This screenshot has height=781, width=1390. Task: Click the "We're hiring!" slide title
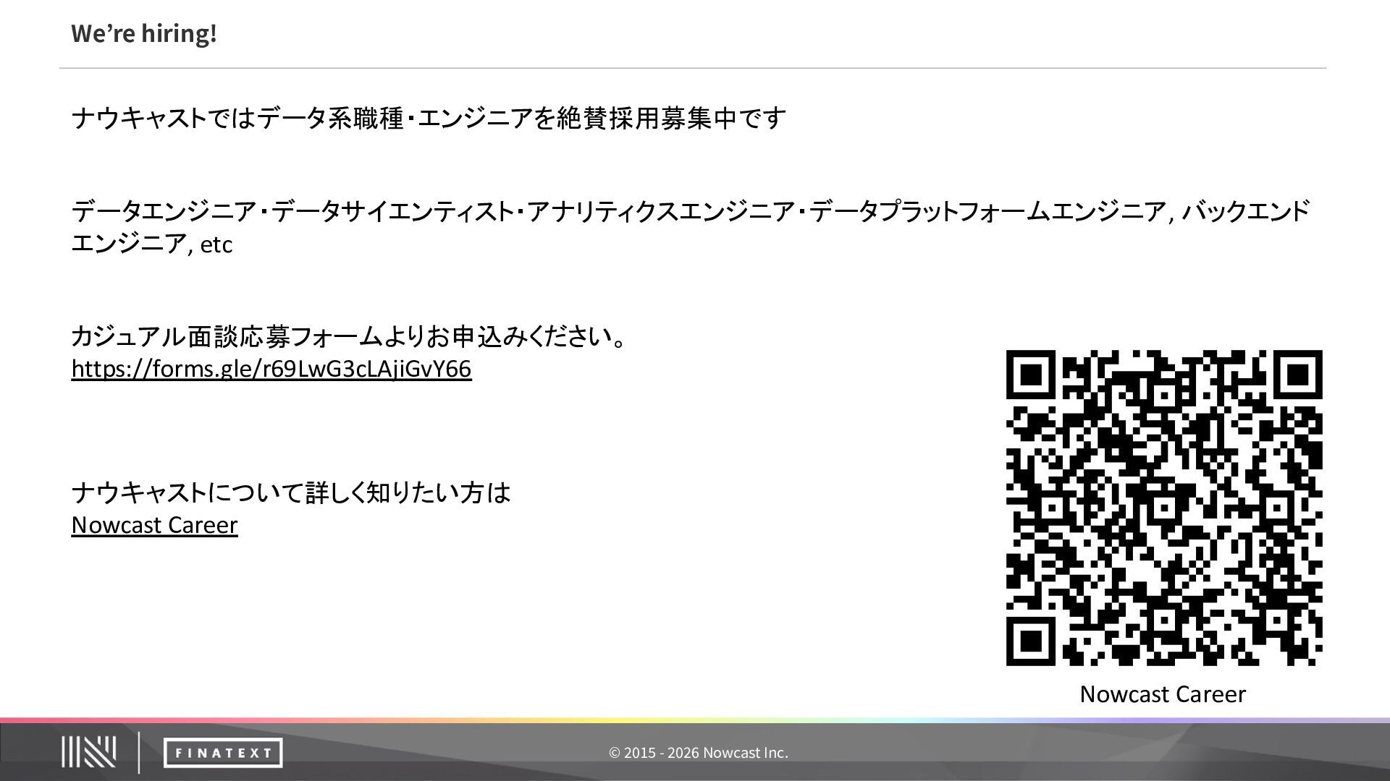pyautogui.click(x=144, y=33)
